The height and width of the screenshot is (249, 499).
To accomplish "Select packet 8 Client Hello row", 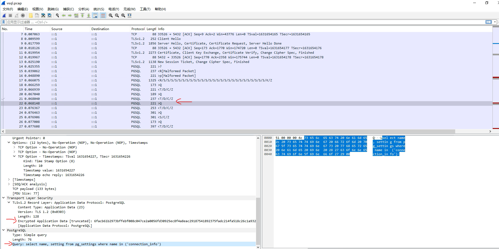I will 247,39.
